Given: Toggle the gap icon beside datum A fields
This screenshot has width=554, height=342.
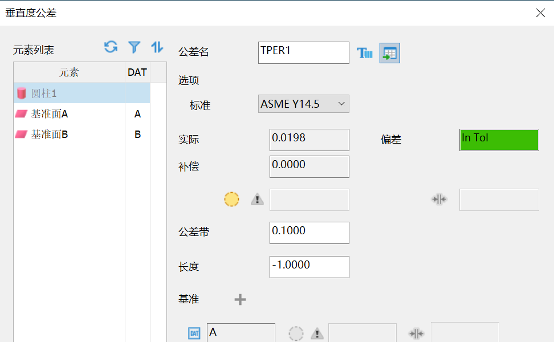Looking at the screenshot, I should click(416, 332).
